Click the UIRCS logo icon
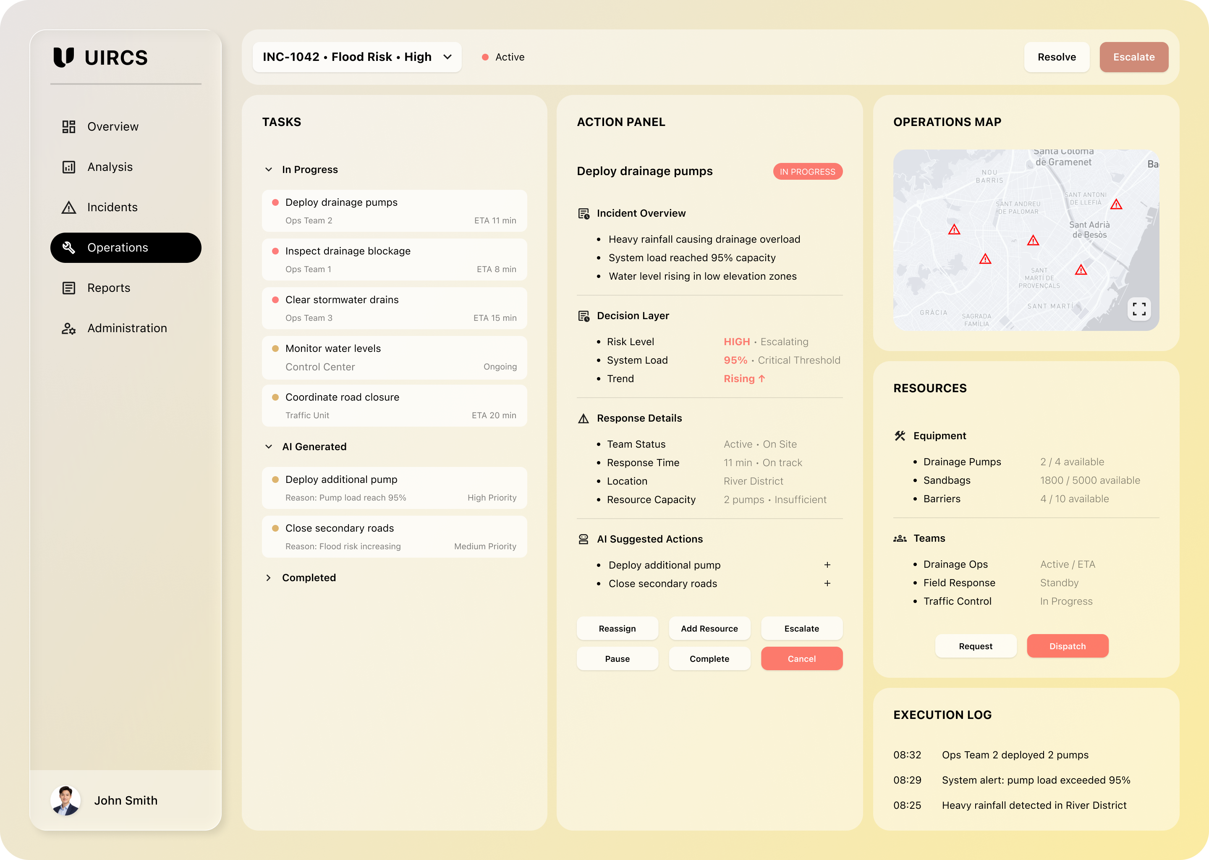 pos(63,57)
